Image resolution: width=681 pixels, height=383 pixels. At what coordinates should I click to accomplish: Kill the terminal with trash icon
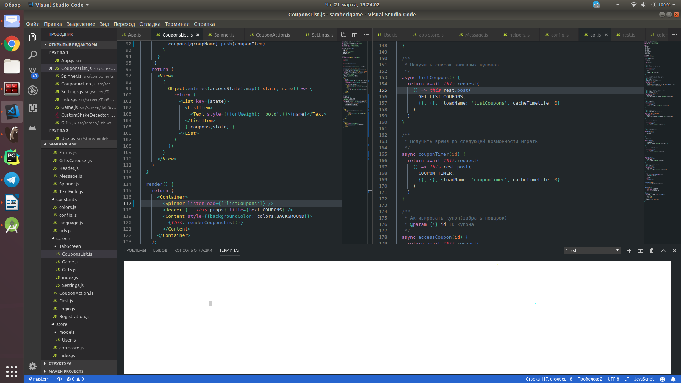click(x=652, y=251)
